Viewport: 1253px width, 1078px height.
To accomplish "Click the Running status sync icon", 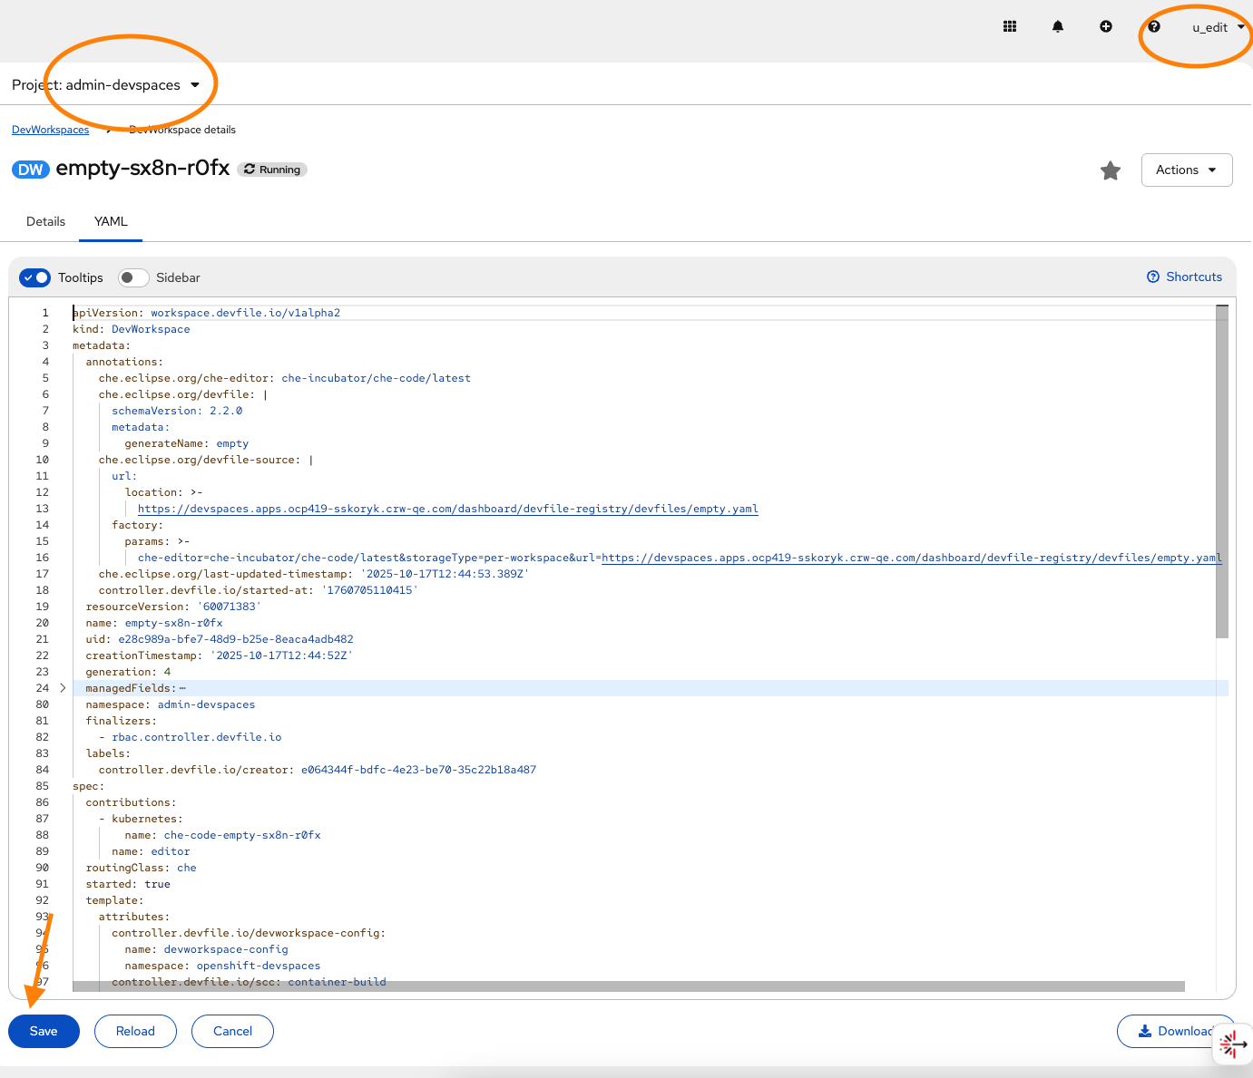I will [250, 170].
